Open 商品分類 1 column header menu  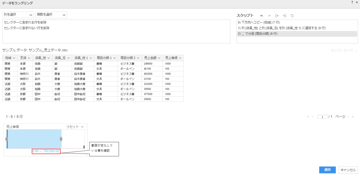pos(114,58)
